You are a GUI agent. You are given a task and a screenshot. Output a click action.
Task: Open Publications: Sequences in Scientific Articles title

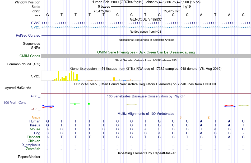(x=146, y=40)
